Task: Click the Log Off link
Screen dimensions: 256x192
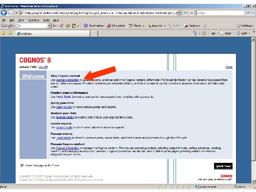Action: [43, 67]
